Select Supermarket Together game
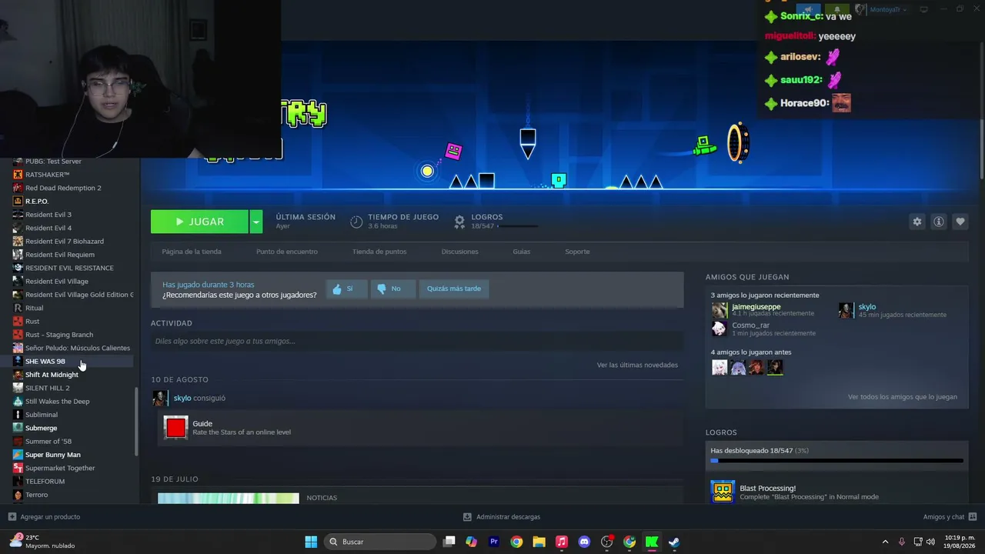 [60, 468]
